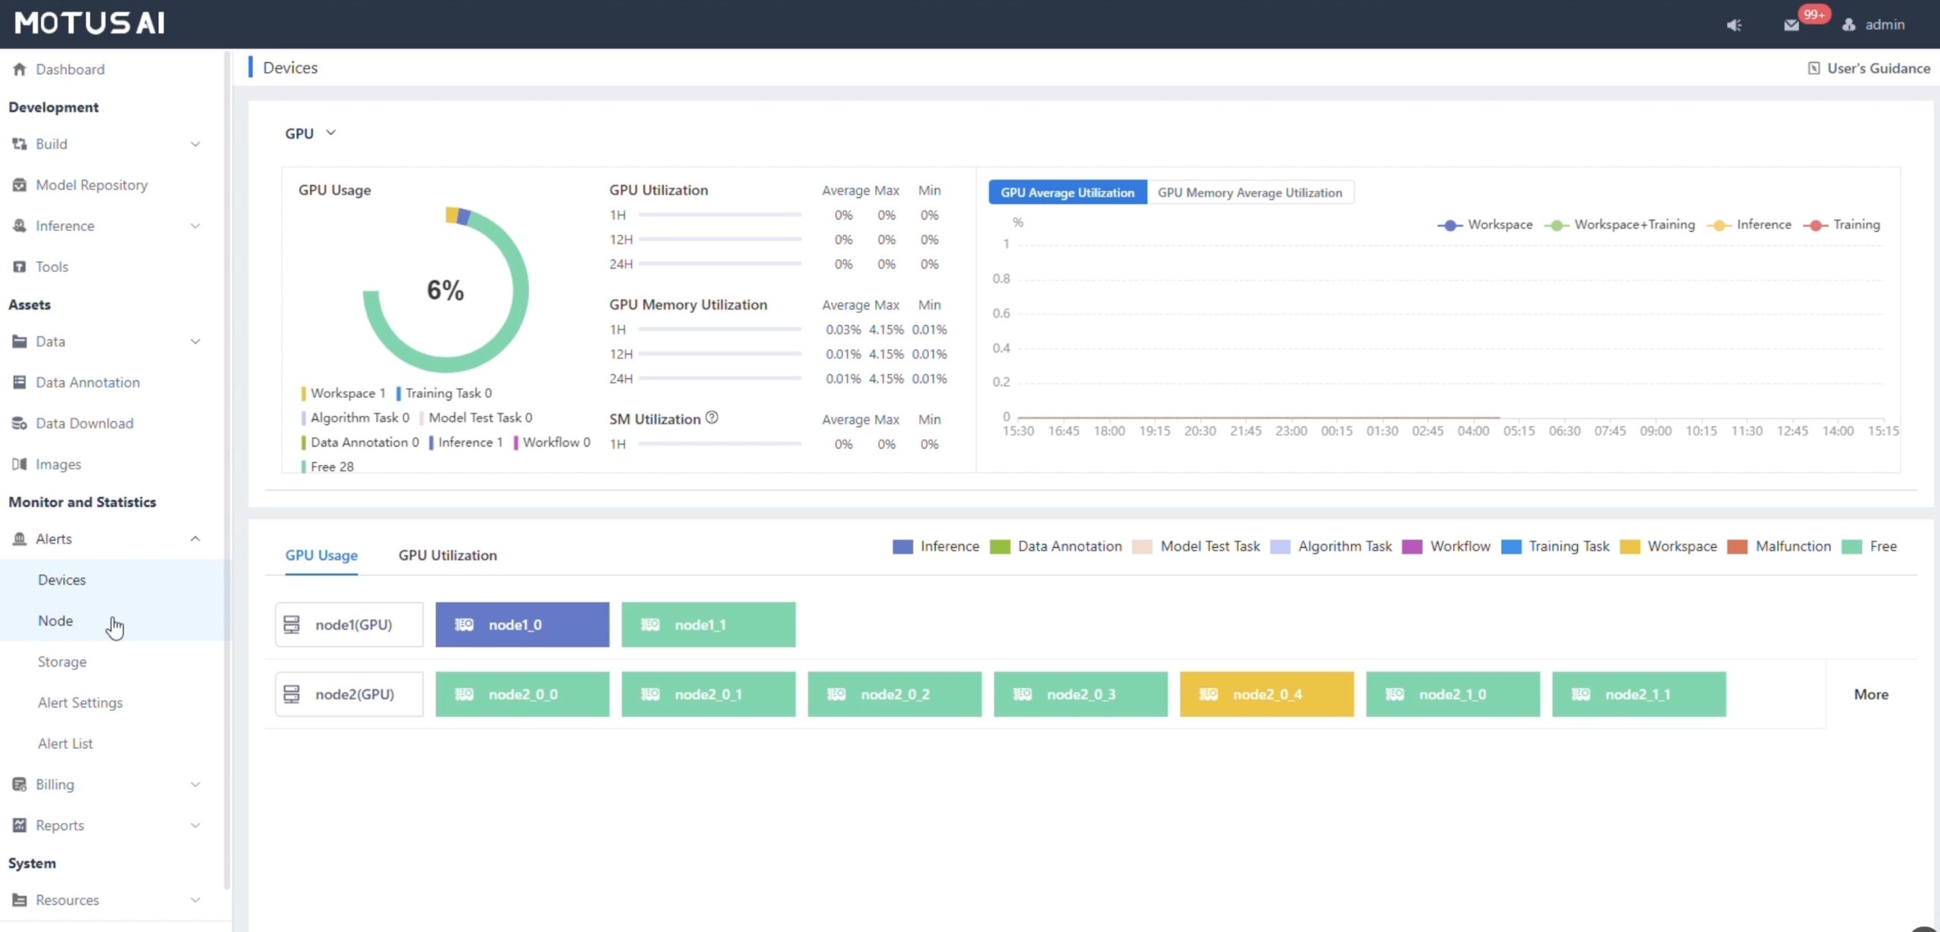The width and height of the screenshot is (1940, 932).
Task: Open the Node page under Alerts
Action: 55,621
